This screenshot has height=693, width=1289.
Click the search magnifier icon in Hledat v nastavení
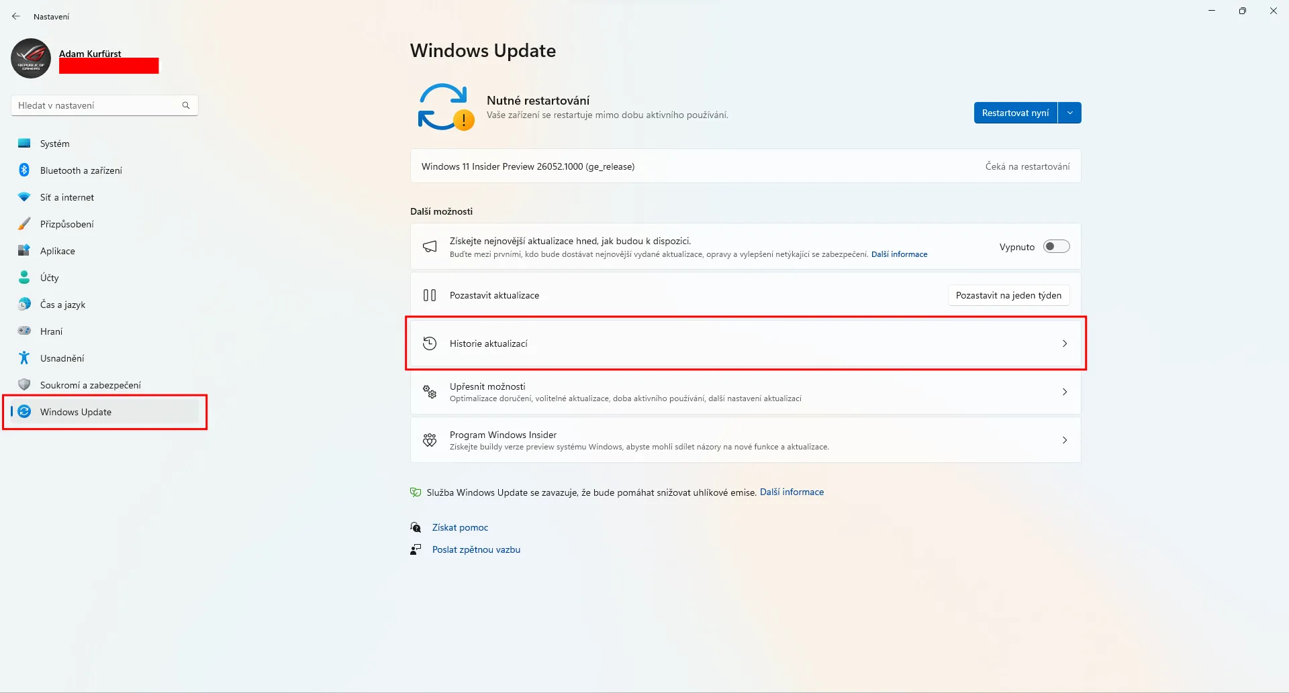(x=186, y=105)
